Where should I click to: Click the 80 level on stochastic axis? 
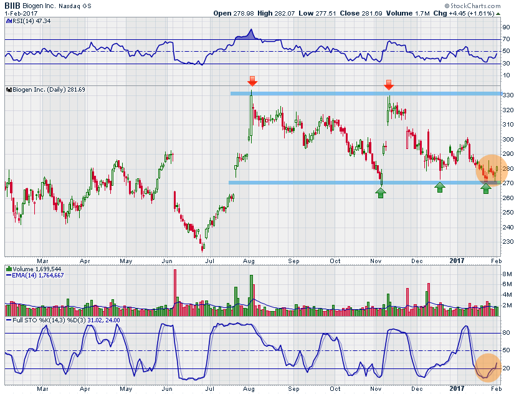click(506, 333)
